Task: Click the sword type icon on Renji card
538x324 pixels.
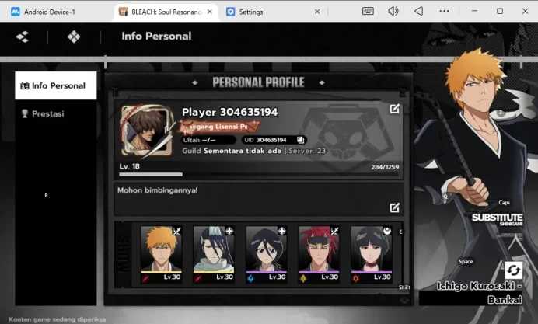Action: pyautogui.click(x=334, y=231)
